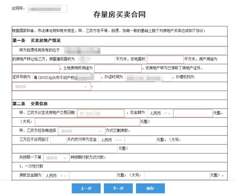Screen dimensions: 236x196
Task: Save the contract with the 保存 button
Action: 150,188
